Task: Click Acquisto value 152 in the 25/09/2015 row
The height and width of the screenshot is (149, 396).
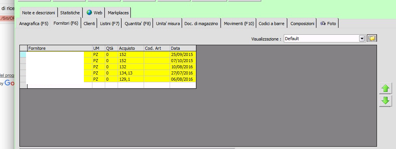Action: pyautogui.click(x=131, y=54)
